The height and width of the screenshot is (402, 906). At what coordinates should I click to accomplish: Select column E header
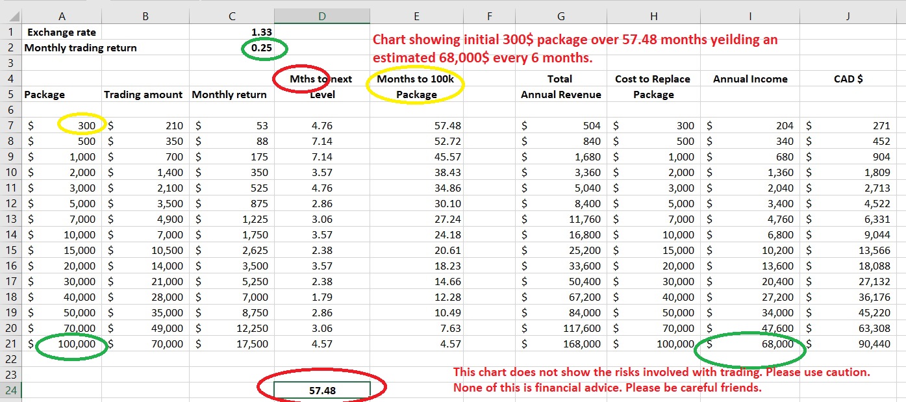coord(416,16)
